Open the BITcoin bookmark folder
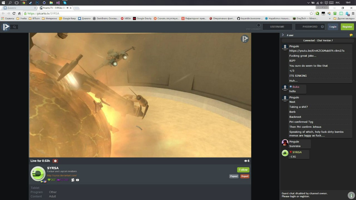Image resolution: width=356 pixels, height=200 pixels. pyautogui.click(x=34, y=19)
